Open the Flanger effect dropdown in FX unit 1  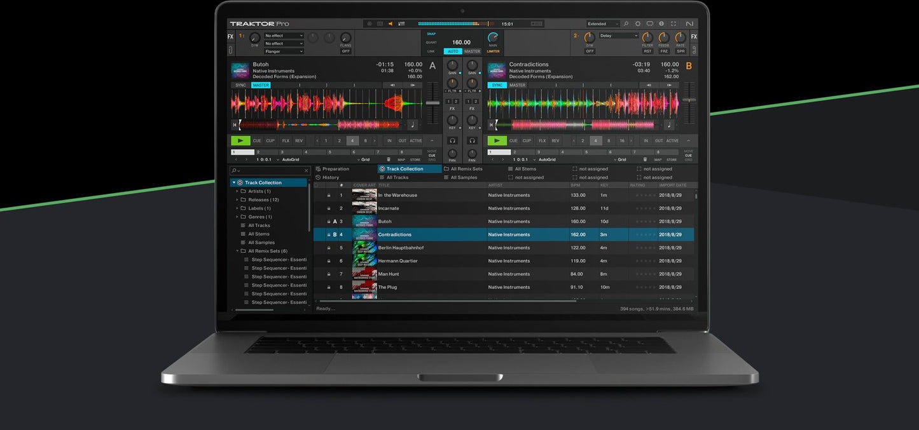coord(284,51)
